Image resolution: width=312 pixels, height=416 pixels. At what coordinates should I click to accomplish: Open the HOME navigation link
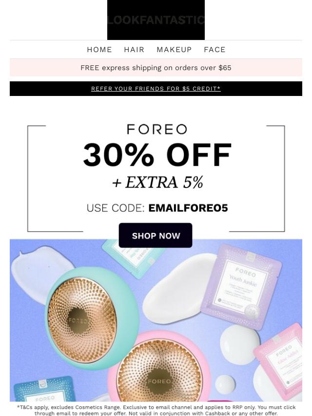pyautogui.click(x=99, y=50)
